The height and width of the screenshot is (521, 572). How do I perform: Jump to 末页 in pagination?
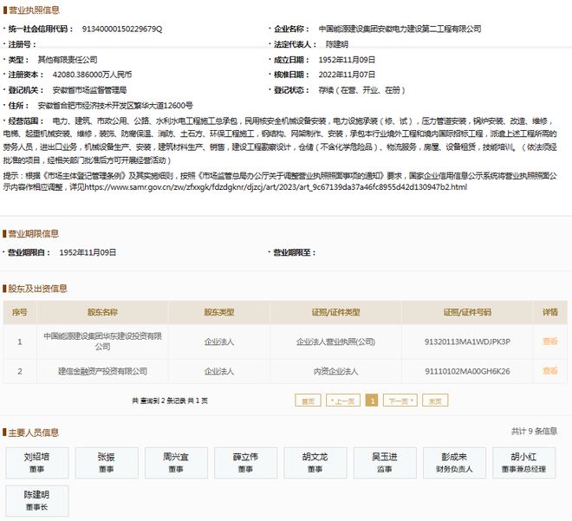point(435,401)
